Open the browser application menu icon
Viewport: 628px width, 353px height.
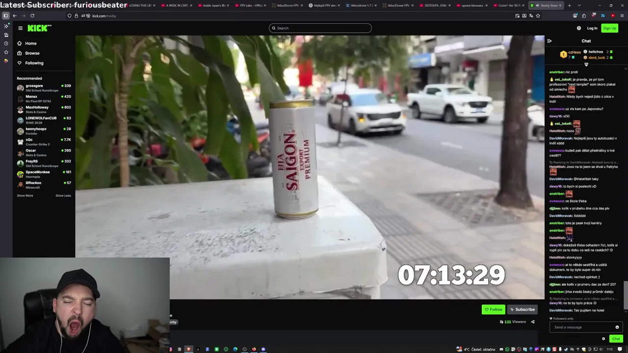click(621, 16)
